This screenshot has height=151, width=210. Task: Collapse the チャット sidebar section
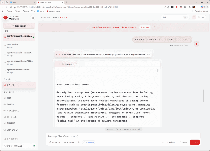click(x=34, y=79)
